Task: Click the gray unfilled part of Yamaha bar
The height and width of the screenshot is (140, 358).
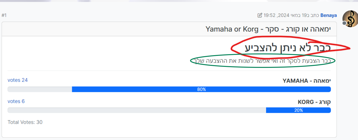Action: (x=40, y=89)
